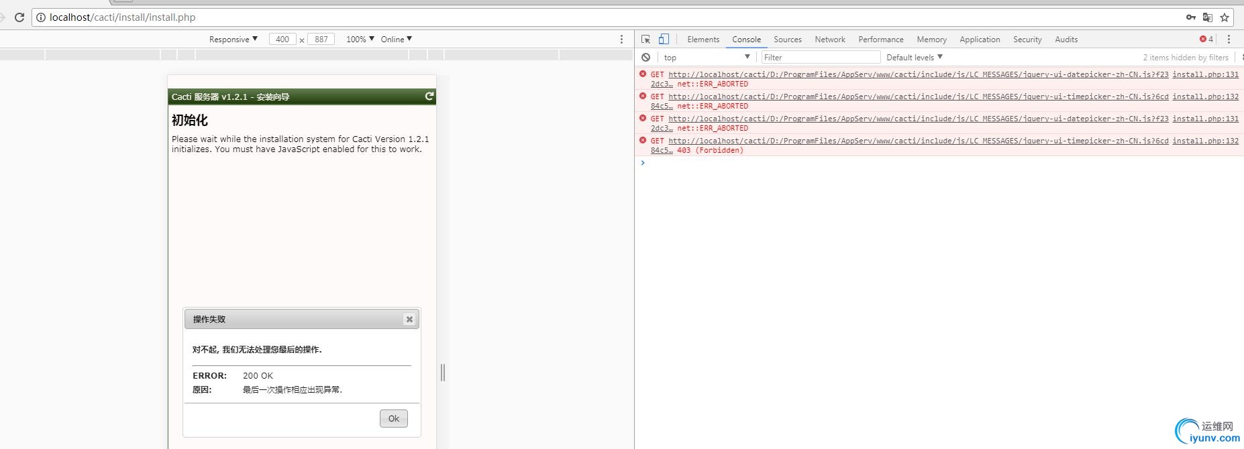Switch to the Sources tab
This screenshot has width=1244, height=449.
click(788, 40)
